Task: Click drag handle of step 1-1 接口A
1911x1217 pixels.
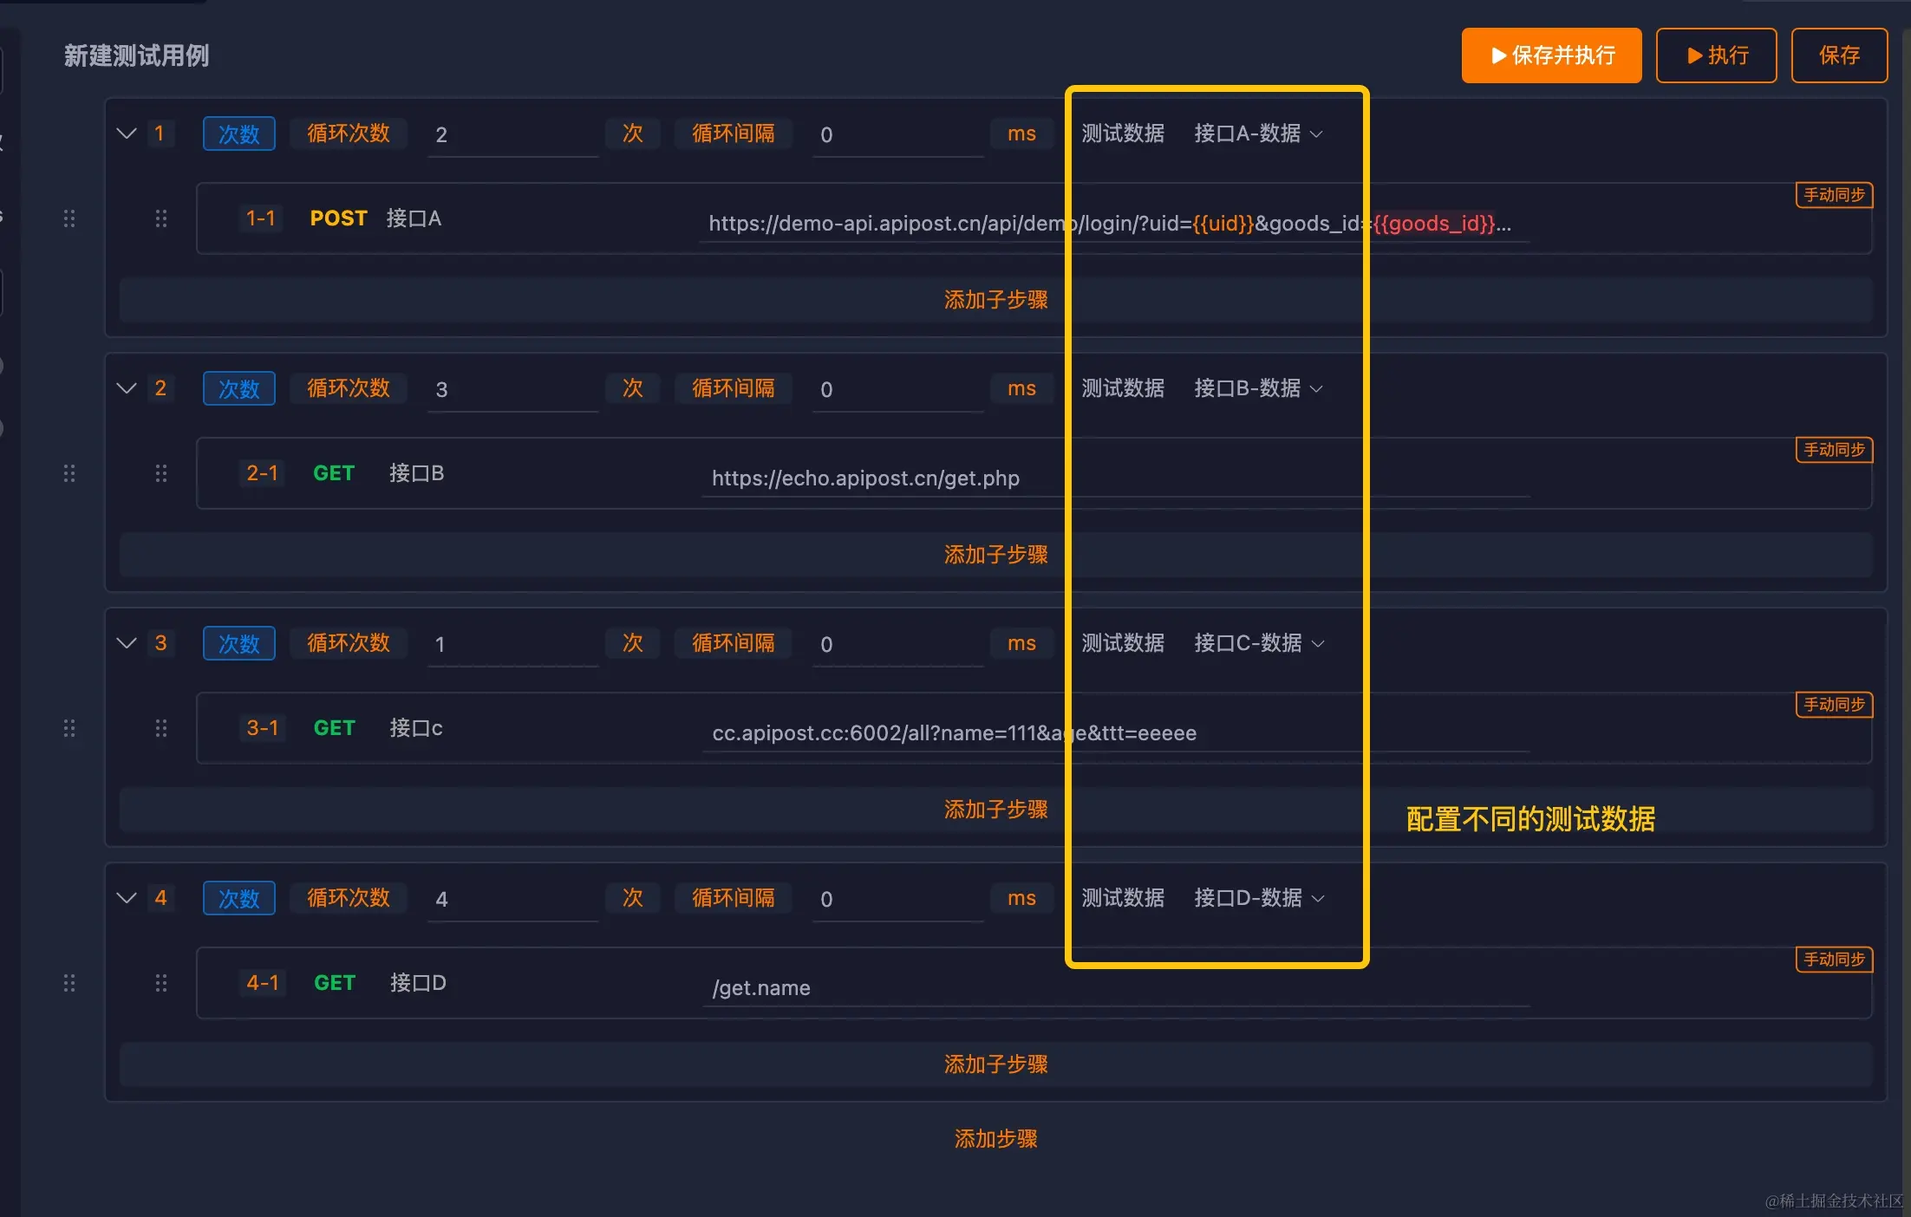Action: (160, 218)
